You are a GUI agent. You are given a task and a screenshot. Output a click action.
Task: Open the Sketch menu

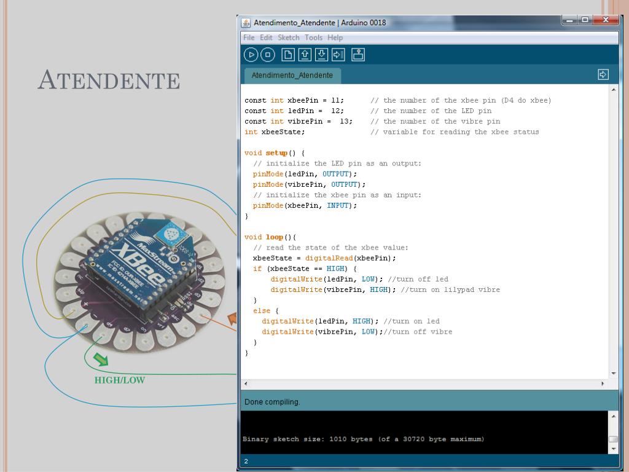point(289,37)
